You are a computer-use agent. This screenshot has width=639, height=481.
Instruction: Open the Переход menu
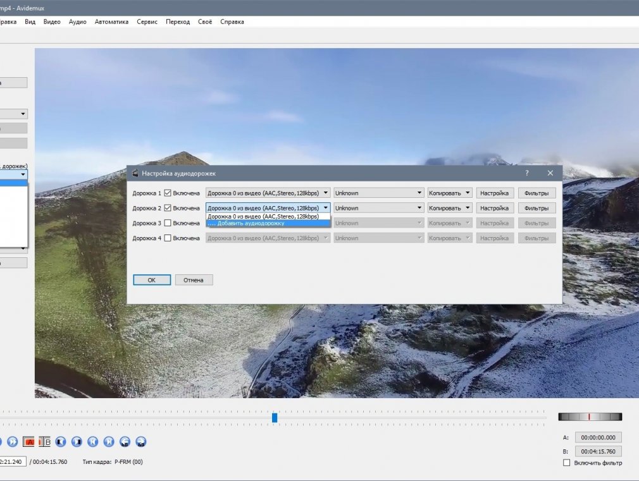pos(178,22)
